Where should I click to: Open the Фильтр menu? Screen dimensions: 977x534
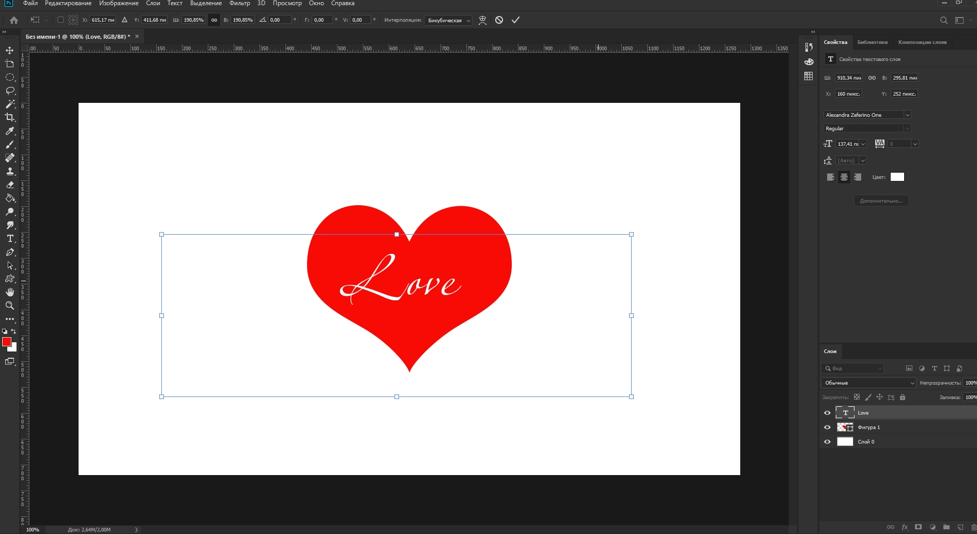coord(239,4)
